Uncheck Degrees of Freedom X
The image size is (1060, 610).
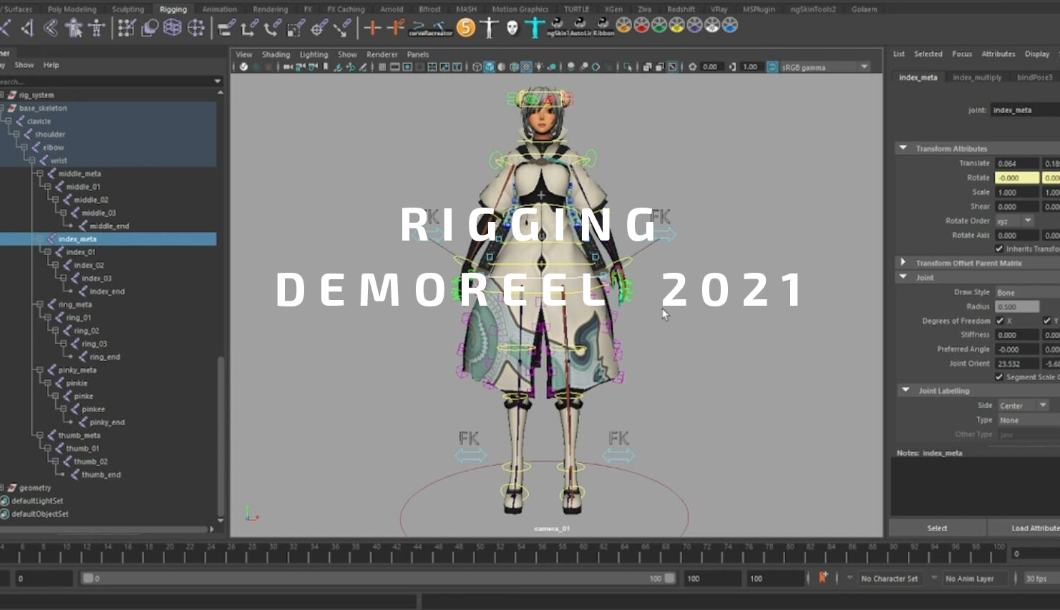point(1000,321)
